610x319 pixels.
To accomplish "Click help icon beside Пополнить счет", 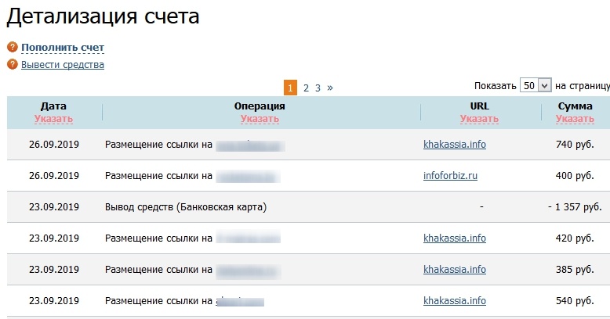I will point(13,47).
